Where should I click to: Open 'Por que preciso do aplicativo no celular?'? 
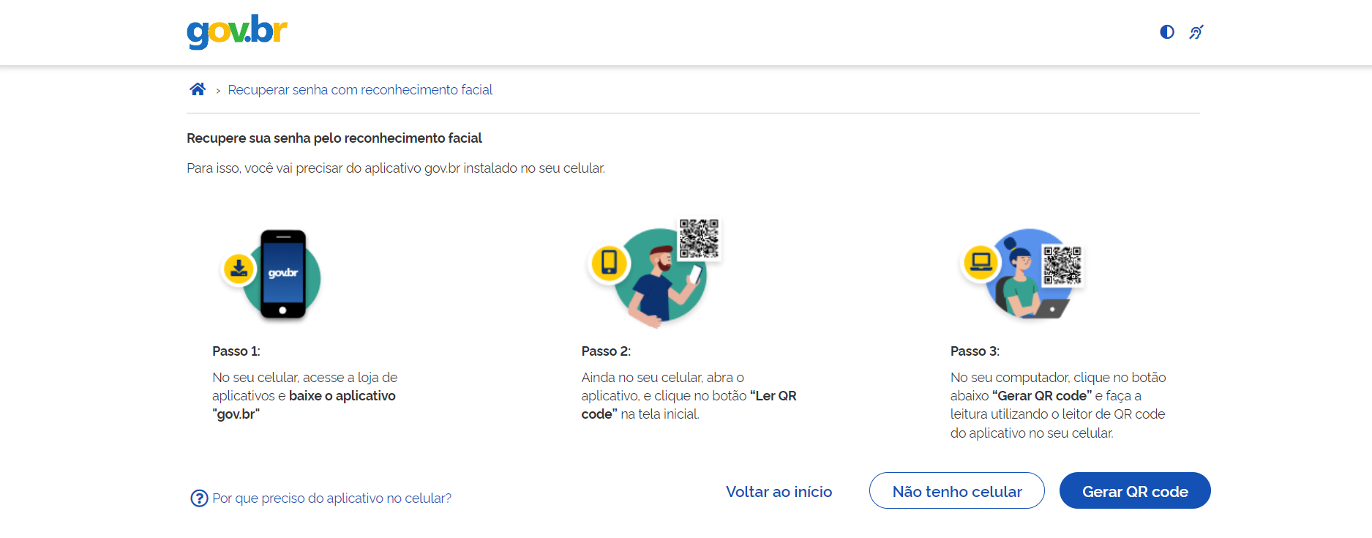coord(331,498)
